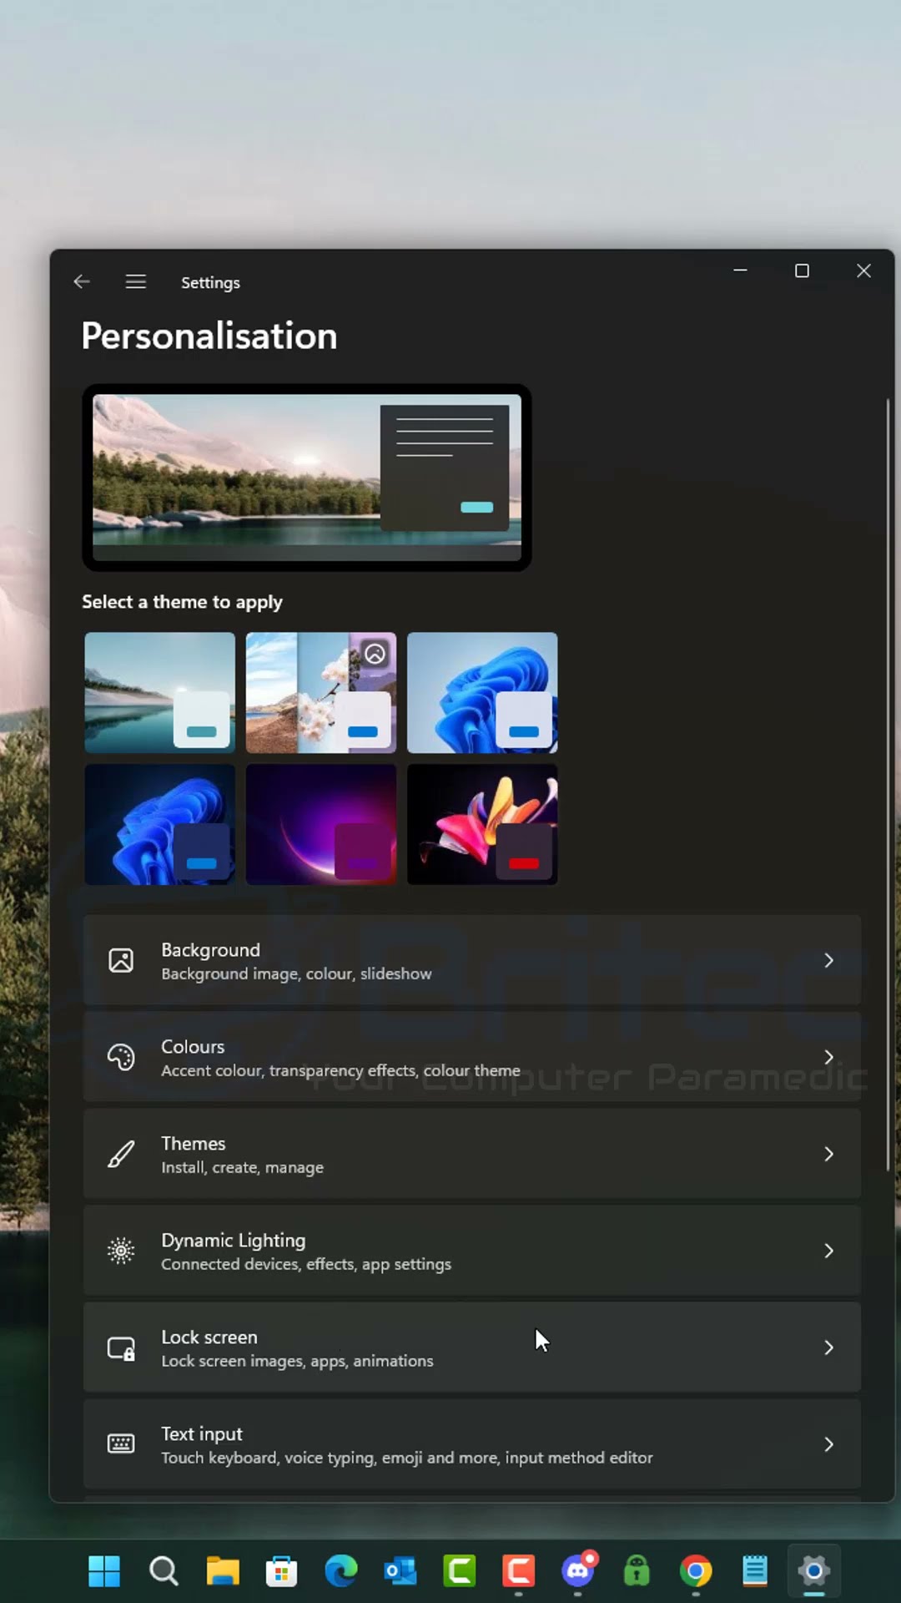Viewport: 901px width, 1603px height.
Task: Apply the dark blue bloom theme
Action: [x=160, y=825]
